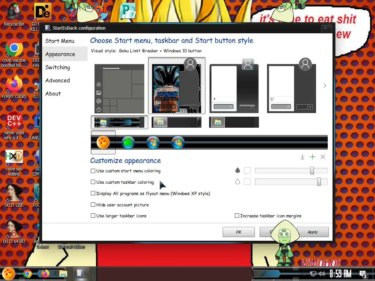Viewport: 375px width, 281px height.
Task: Choose the gray middle taskbar style
Action: (177, 122)
